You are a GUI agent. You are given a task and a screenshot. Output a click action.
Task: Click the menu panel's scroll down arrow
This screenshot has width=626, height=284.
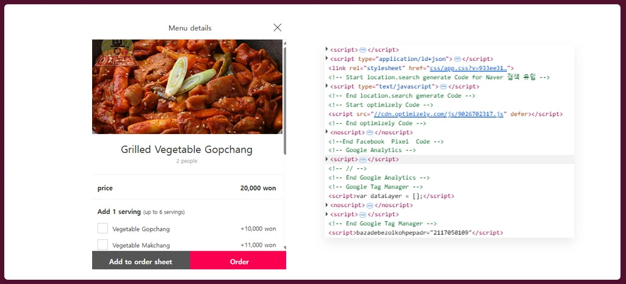pos(285,248)
